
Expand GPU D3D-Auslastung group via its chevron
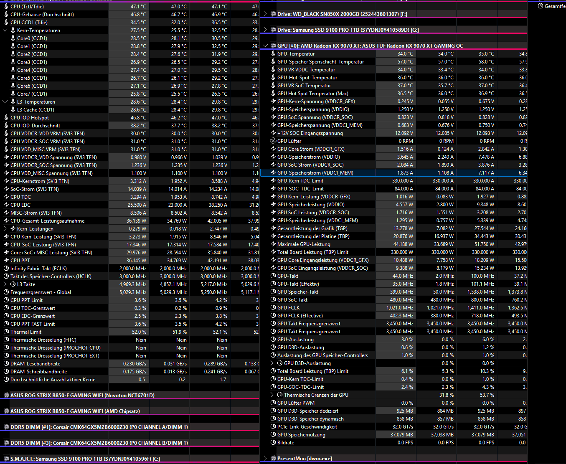272,363
